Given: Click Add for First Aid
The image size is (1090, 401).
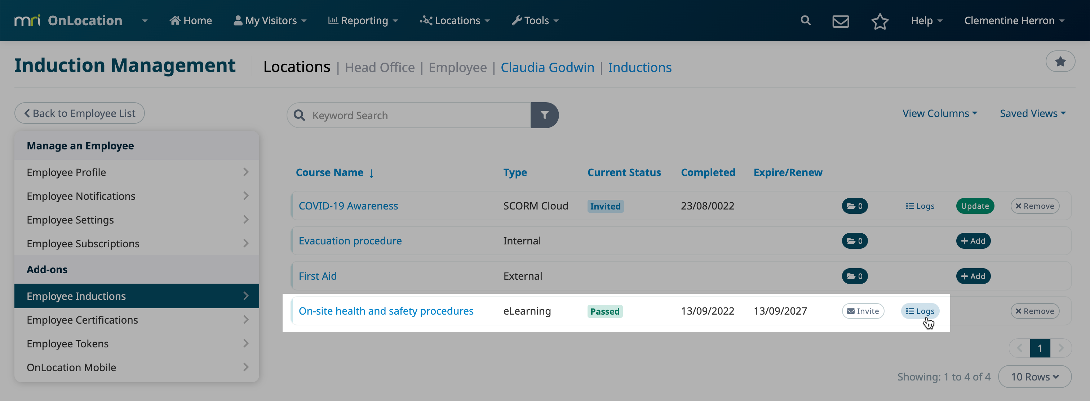Looking at the screenshot, I should (973, 276).
